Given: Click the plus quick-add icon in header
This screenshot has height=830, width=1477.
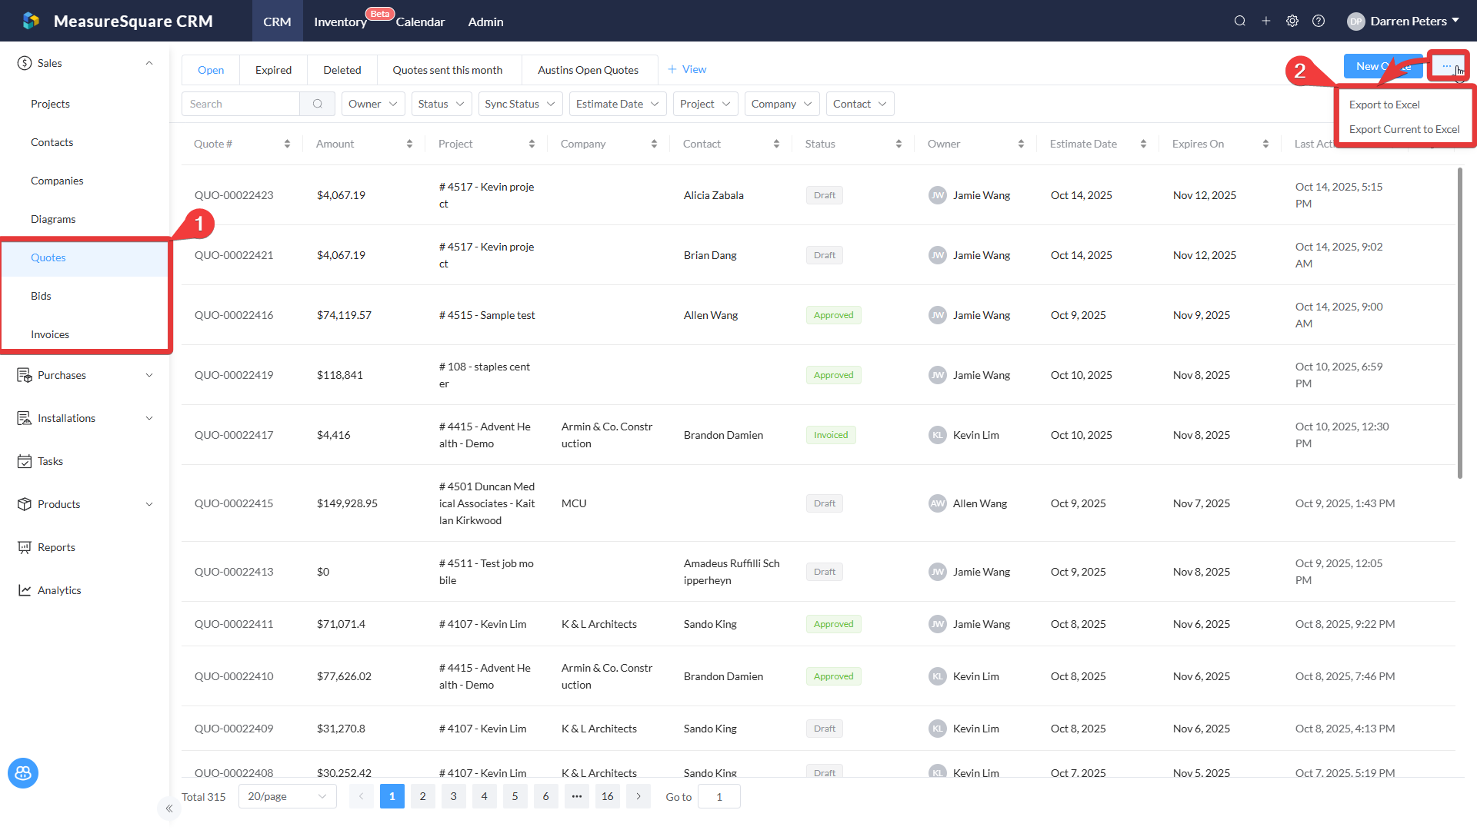Looking at the screenshot, I should 1265,22.
